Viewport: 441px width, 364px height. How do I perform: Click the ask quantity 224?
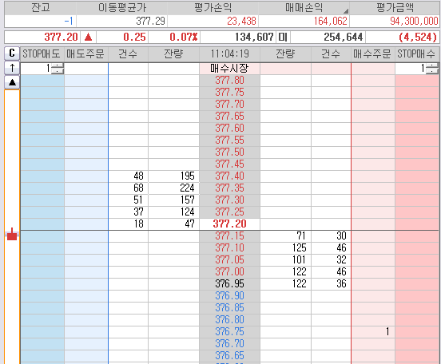click(x=187, y=188)
